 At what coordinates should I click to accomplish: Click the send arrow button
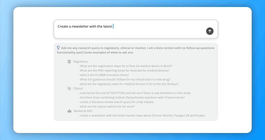coord(210,31)
